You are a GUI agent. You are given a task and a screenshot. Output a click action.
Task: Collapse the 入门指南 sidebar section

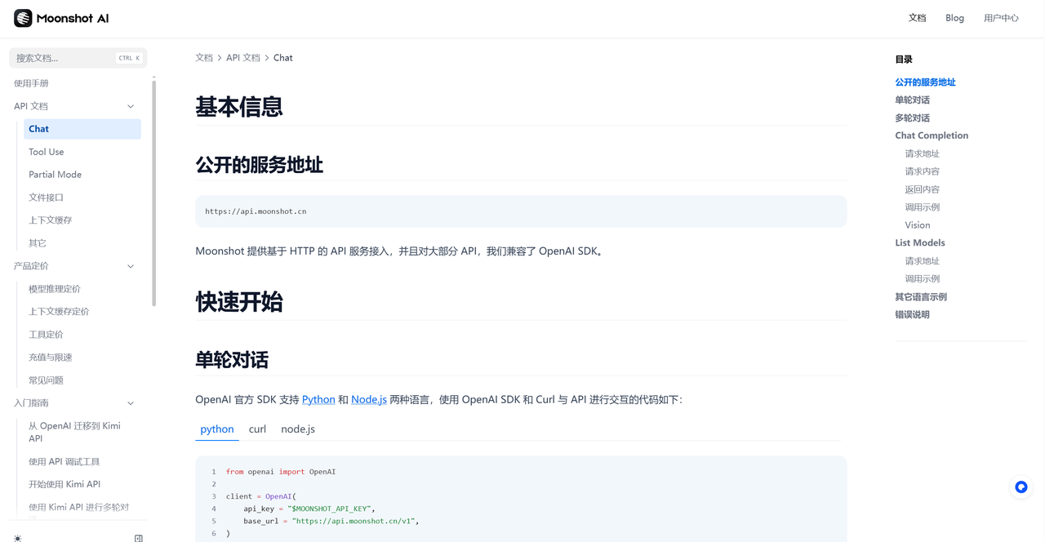point(131,403)
